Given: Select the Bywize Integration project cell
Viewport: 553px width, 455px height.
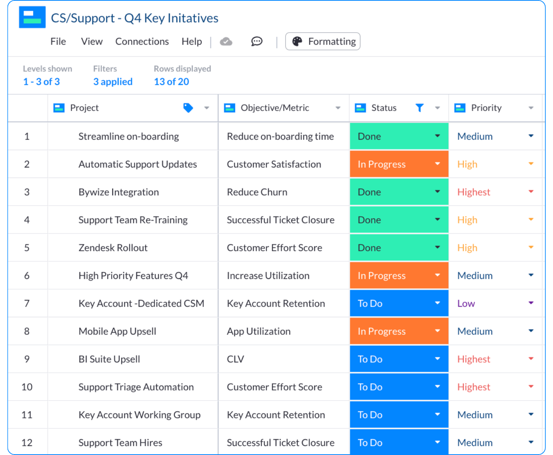Looking at the screenshot, I should pyautogui.click(x=133, y=192).
